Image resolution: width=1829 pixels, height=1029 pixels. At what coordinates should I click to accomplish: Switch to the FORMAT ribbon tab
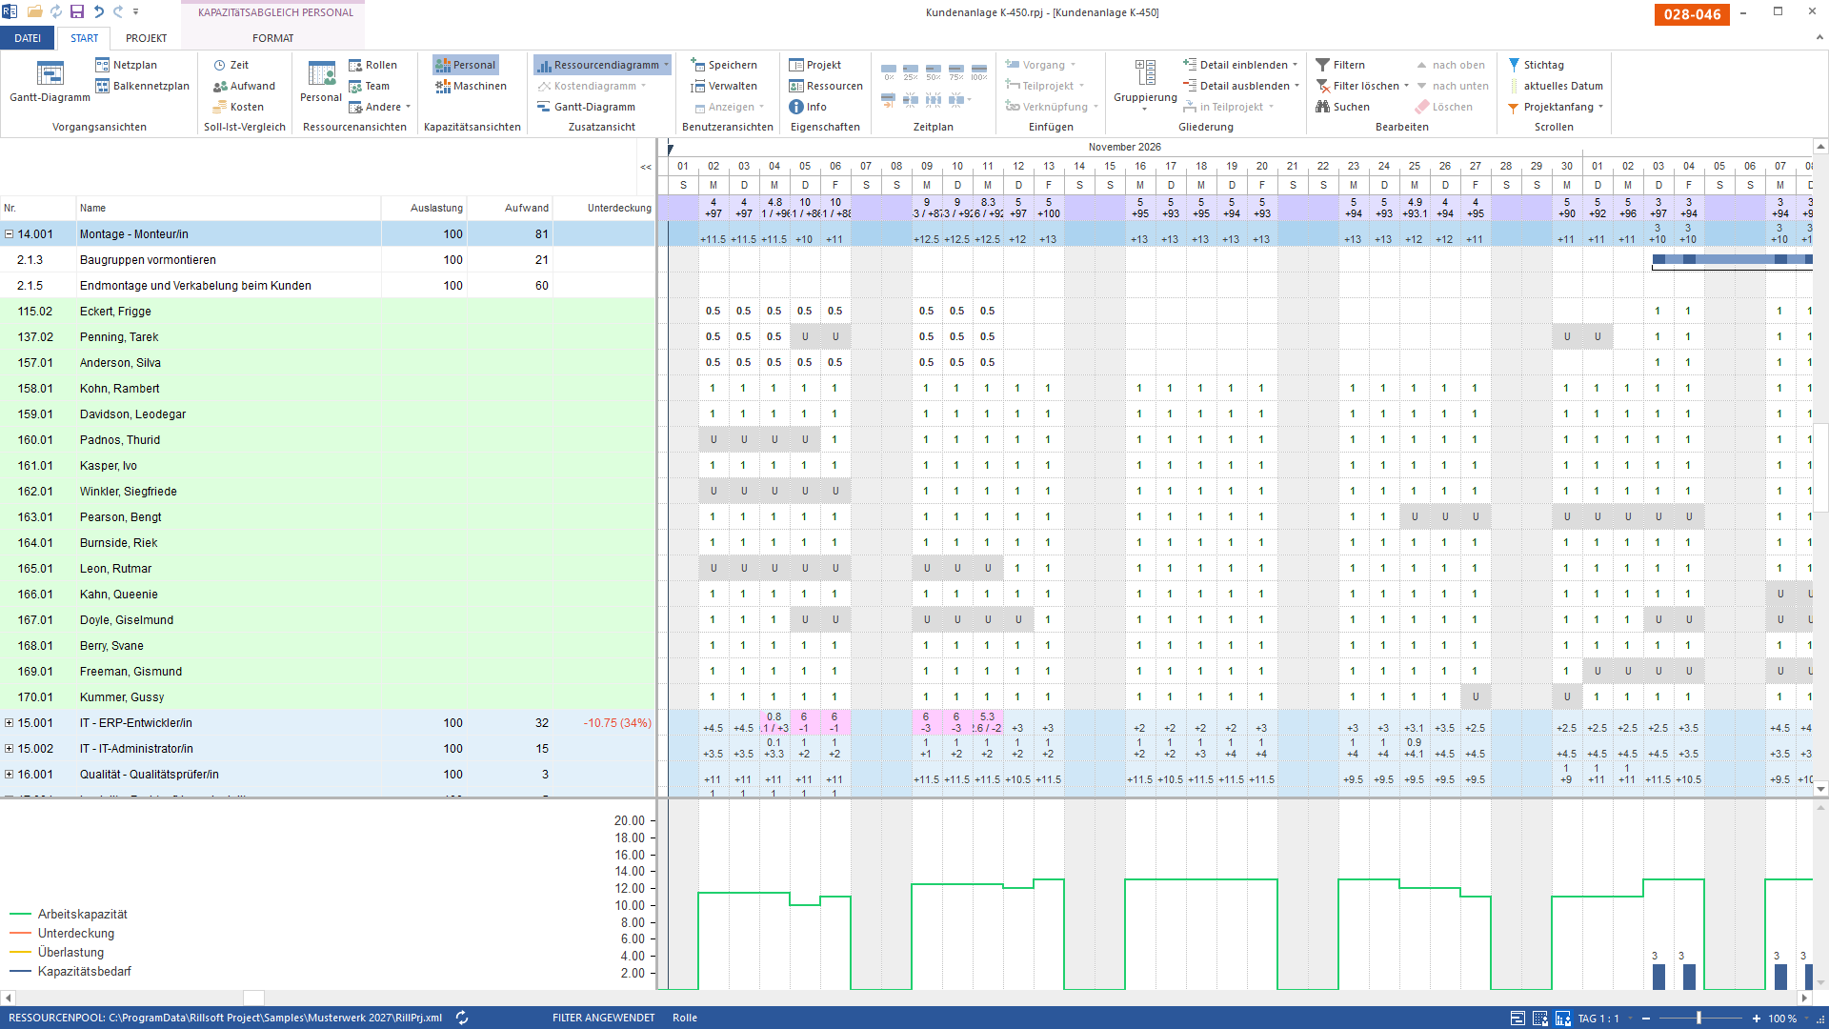pos(273,38)
